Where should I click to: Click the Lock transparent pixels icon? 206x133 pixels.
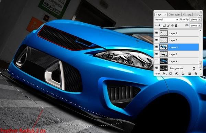[164, 25]
